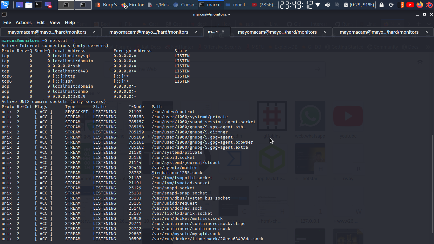Screen dimensions: 434x244
Task: Click the 'localhost:8443' local address
Action: [x=70, y=71]
